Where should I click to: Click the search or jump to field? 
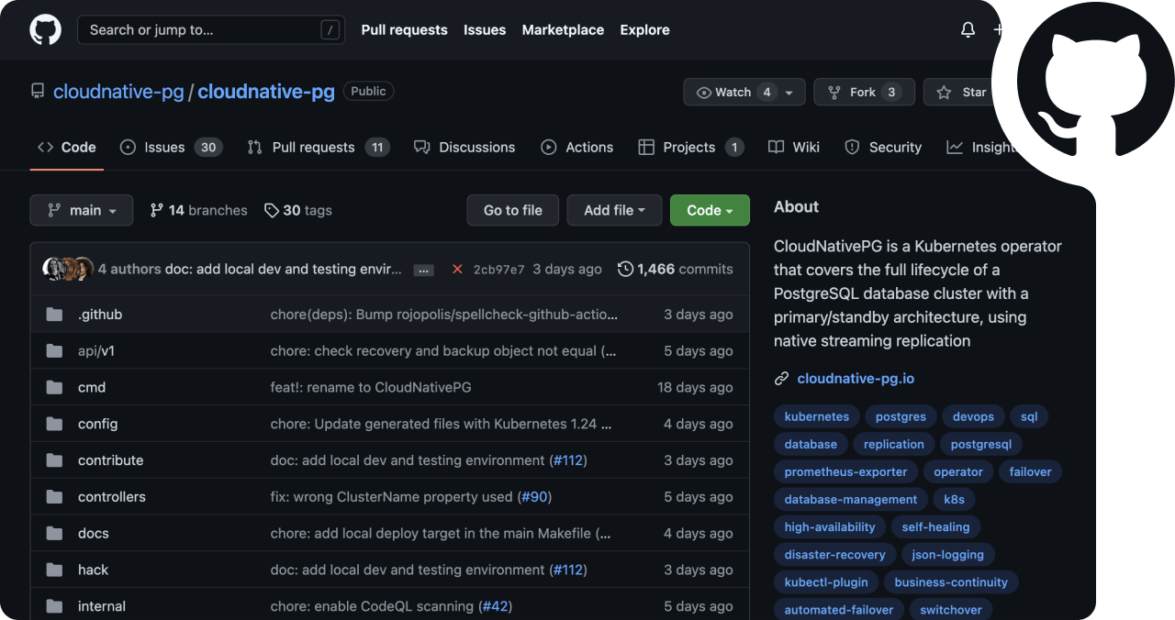(x=210, y=29)
